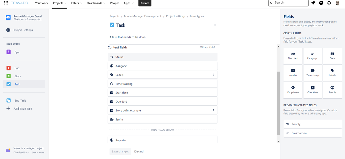Click the FunnelManager Development breadcrumb
The width and height of the screenshot is (345, 159).
[142, 16]
